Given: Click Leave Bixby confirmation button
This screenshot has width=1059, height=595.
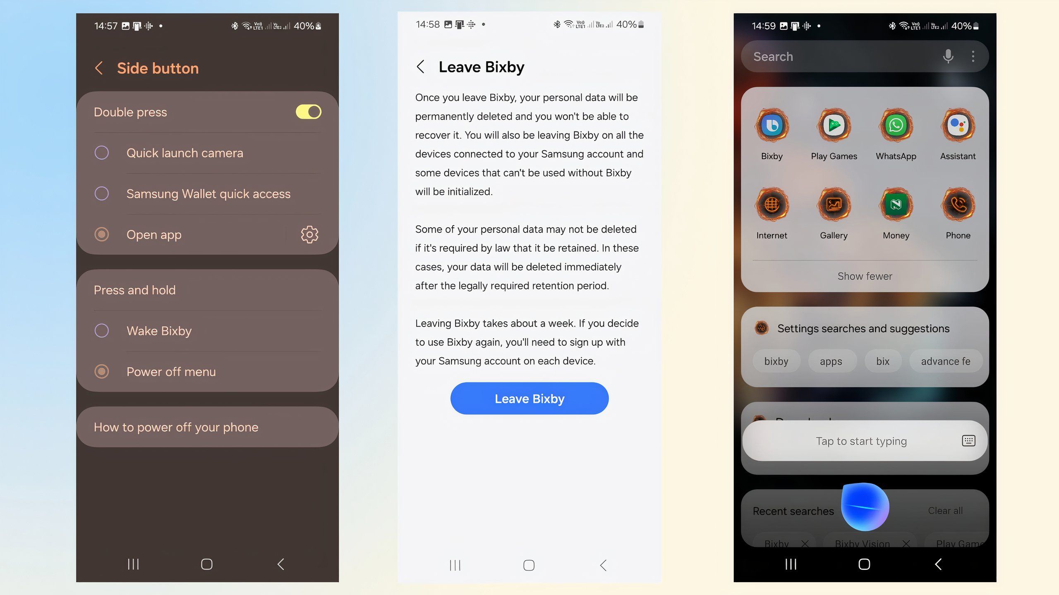Looking at the screenshot, I should click(529, 399).
